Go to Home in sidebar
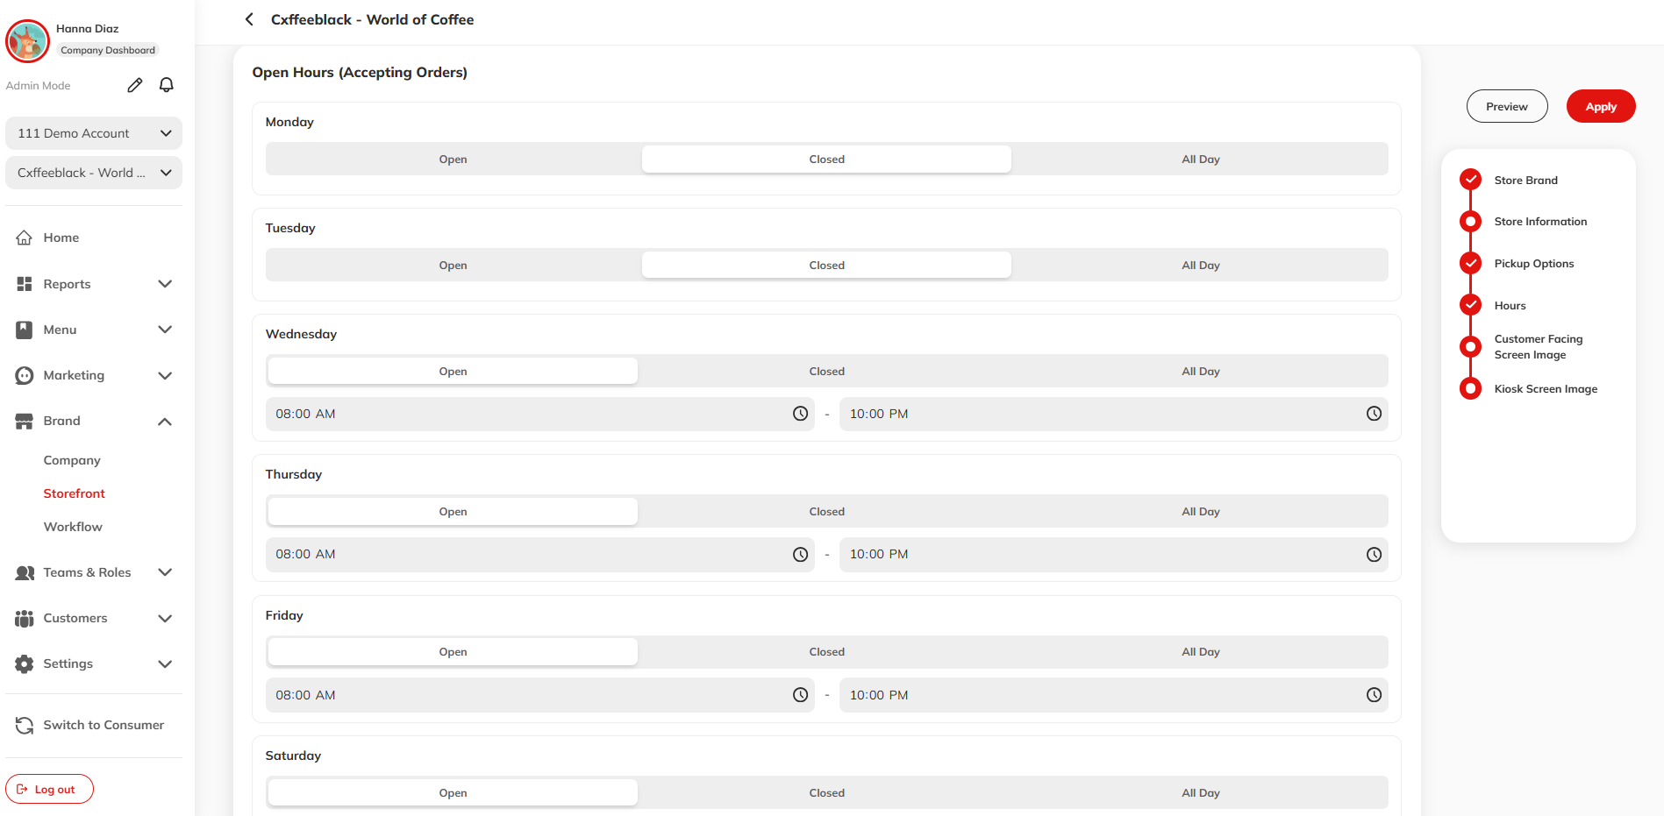 coord(61,238)
